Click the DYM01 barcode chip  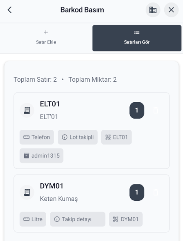click(126, 219)
